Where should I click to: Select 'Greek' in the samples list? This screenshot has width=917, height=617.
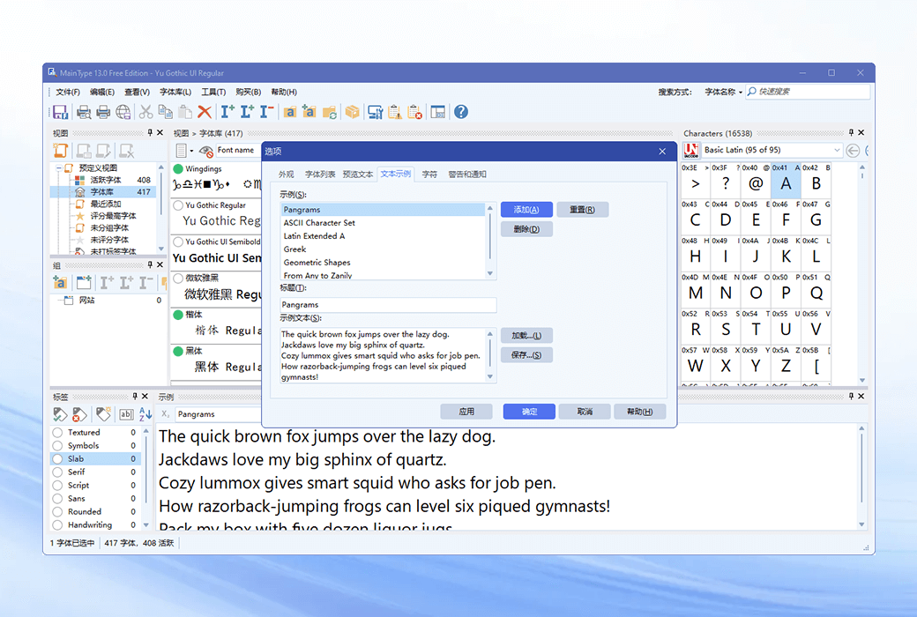tap(384, 249)
